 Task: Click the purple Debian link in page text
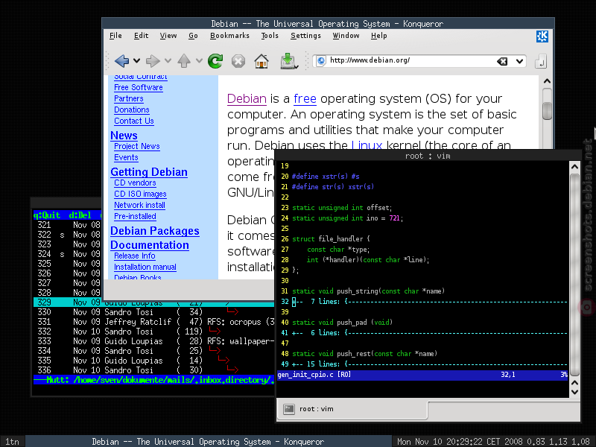247,99
